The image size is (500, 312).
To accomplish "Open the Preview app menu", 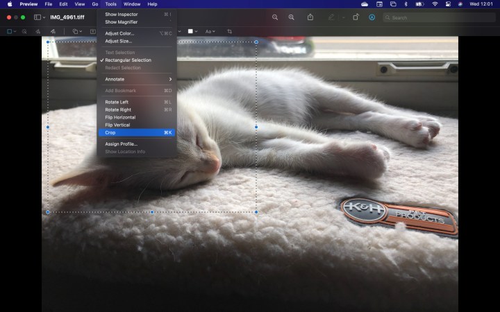I will click(x=28, y=4).
